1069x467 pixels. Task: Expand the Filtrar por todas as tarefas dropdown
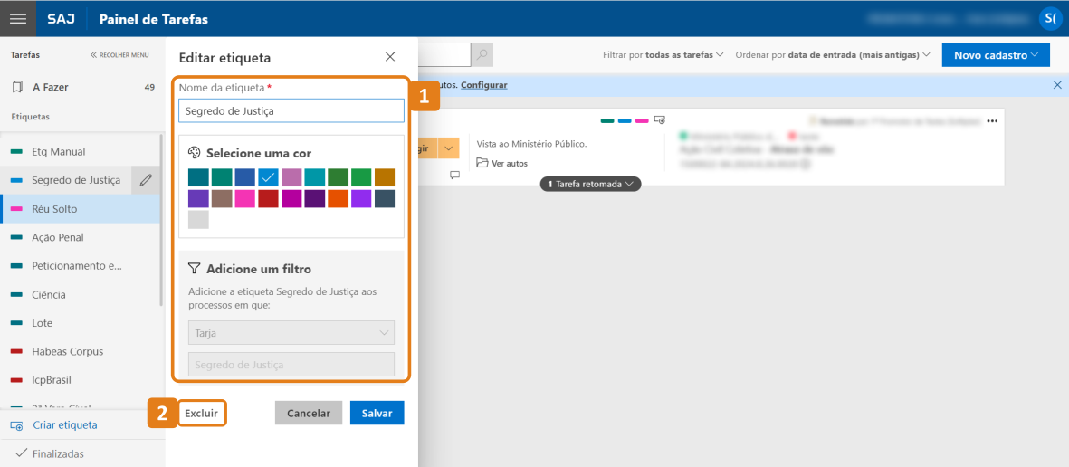point(663,55)
